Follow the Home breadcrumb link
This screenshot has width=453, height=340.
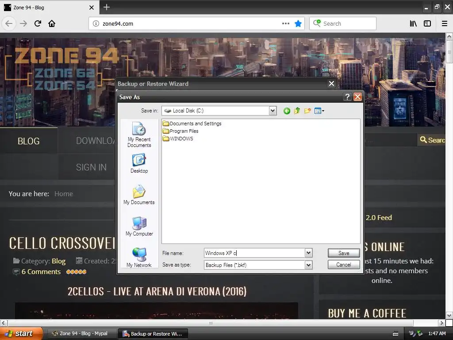click(64, 194)
